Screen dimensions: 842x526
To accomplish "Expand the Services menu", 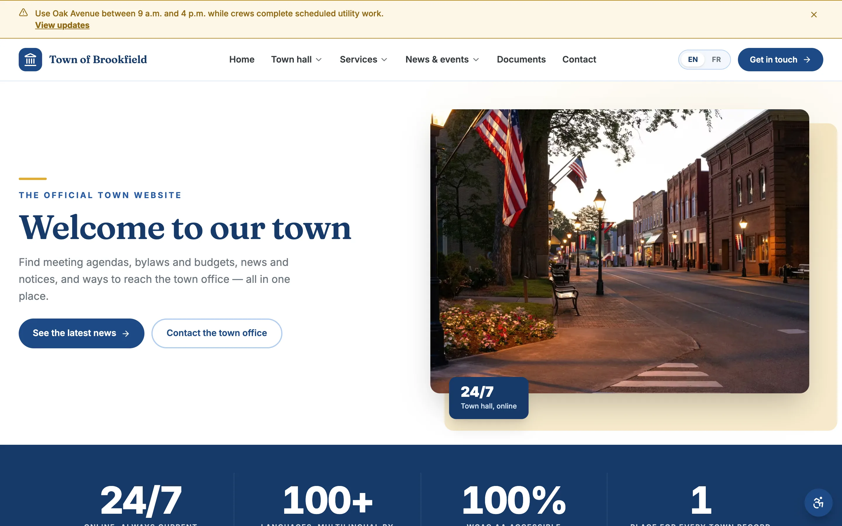I will (x=364, y=60).
